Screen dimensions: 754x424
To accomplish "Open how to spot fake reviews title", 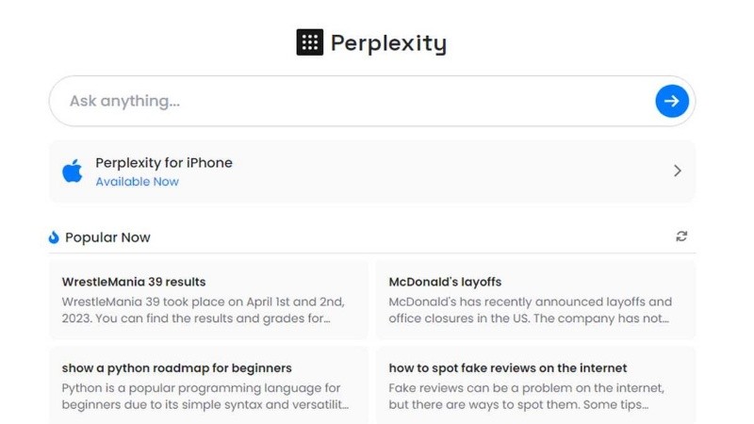I will pyautogui.click(x=507, y=368).
